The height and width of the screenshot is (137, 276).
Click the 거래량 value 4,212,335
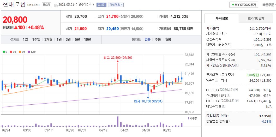179,16
